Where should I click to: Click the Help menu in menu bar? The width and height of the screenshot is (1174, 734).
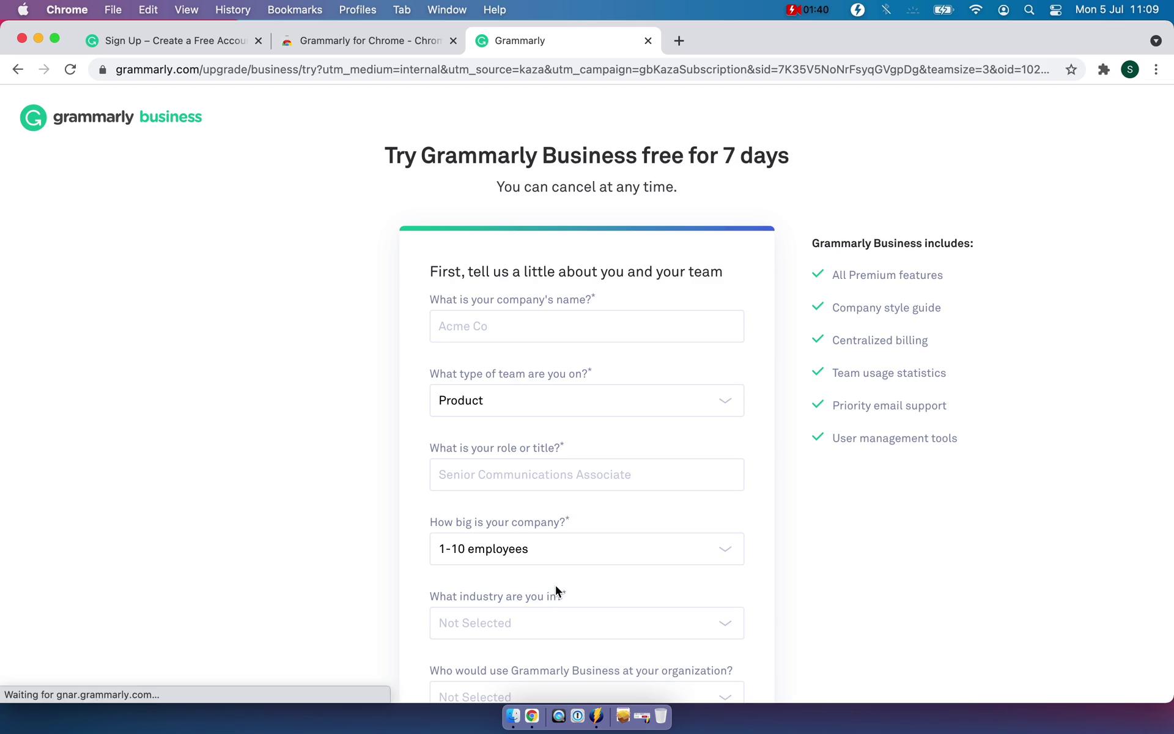click(495, 9)
